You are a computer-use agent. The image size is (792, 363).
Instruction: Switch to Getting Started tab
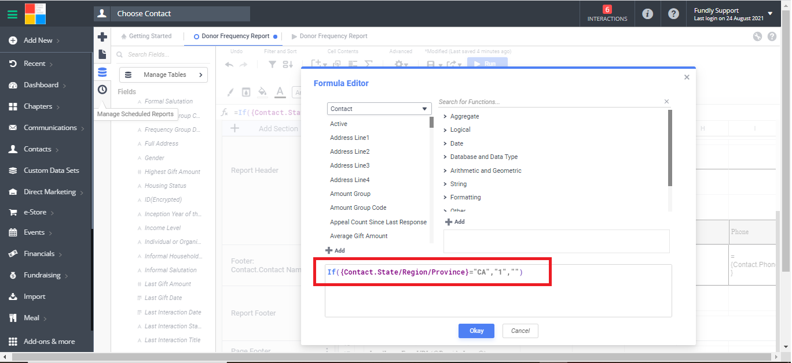pyautogui.click(x=146, y=36)
